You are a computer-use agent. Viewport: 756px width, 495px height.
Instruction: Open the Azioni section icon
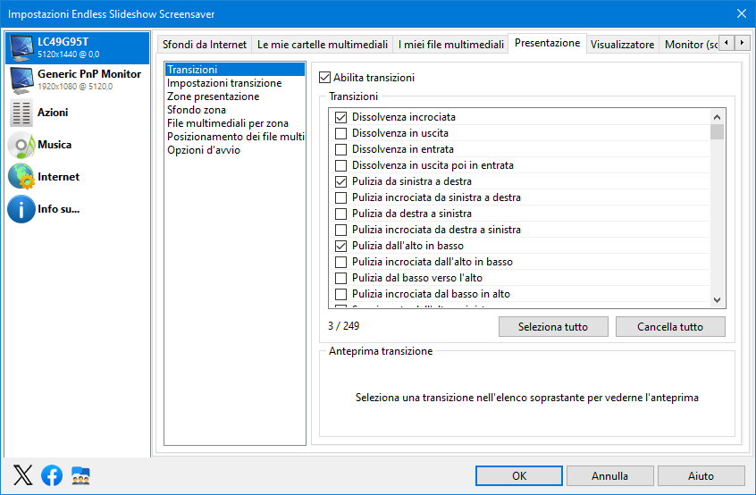[21, 113]
